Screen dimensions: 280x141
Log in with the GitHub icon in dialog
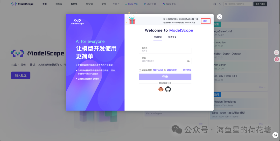tap(168, 89)
